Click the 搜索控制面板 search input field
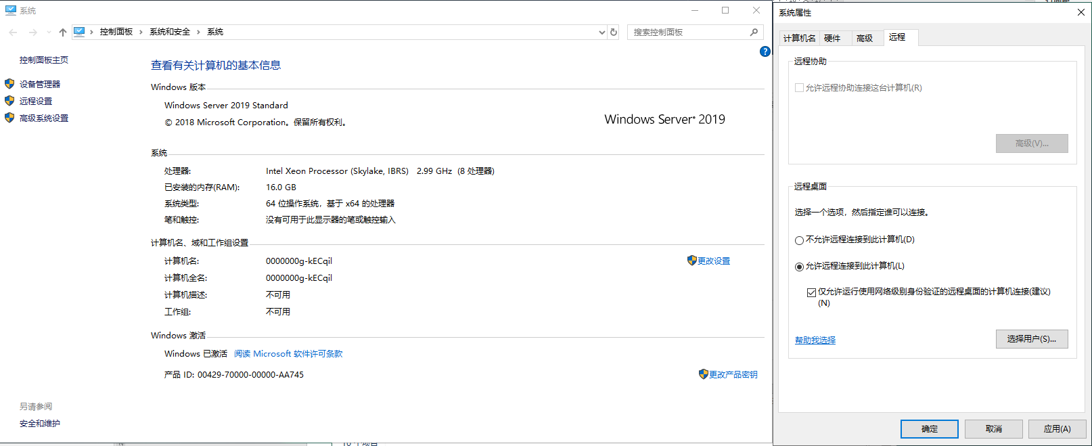This screenshot has height=446, width=1092. [x=687, y=32]
